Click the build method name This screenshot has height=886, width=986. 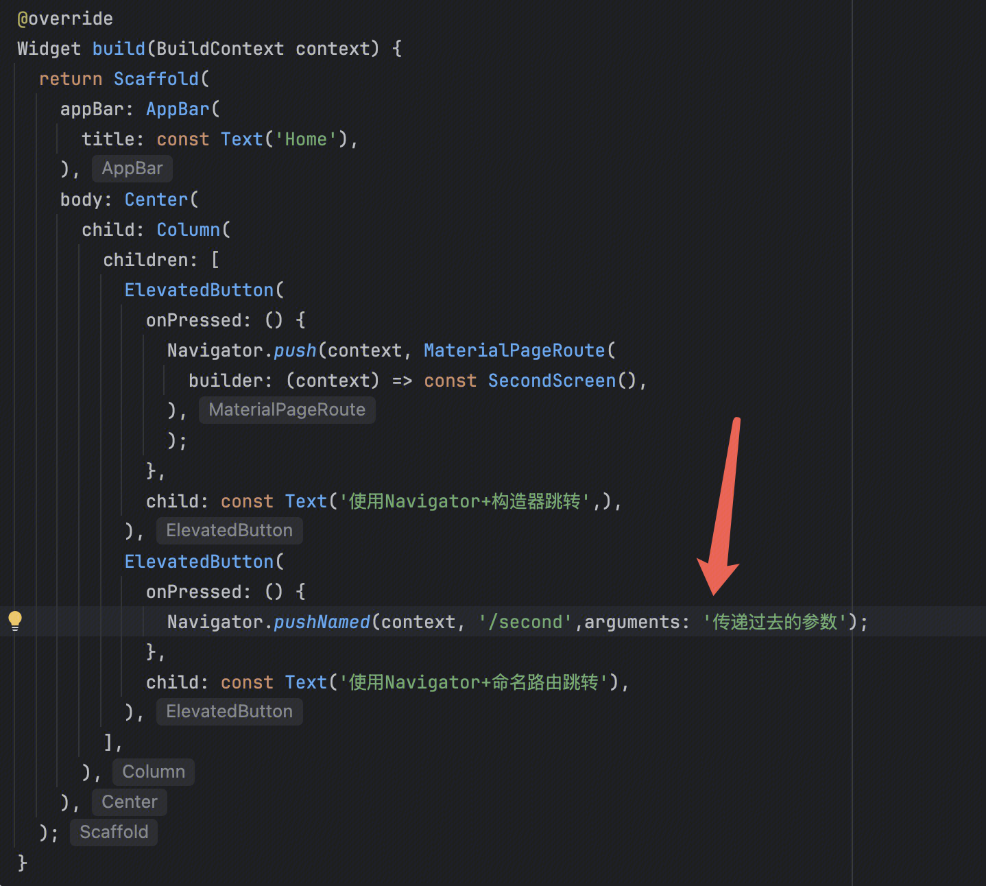119,49
